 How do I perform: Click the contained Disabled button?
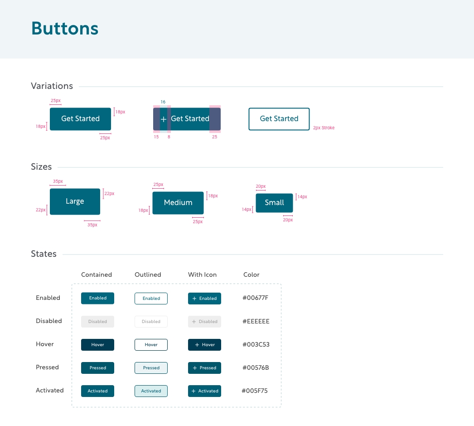pos(97,321)
